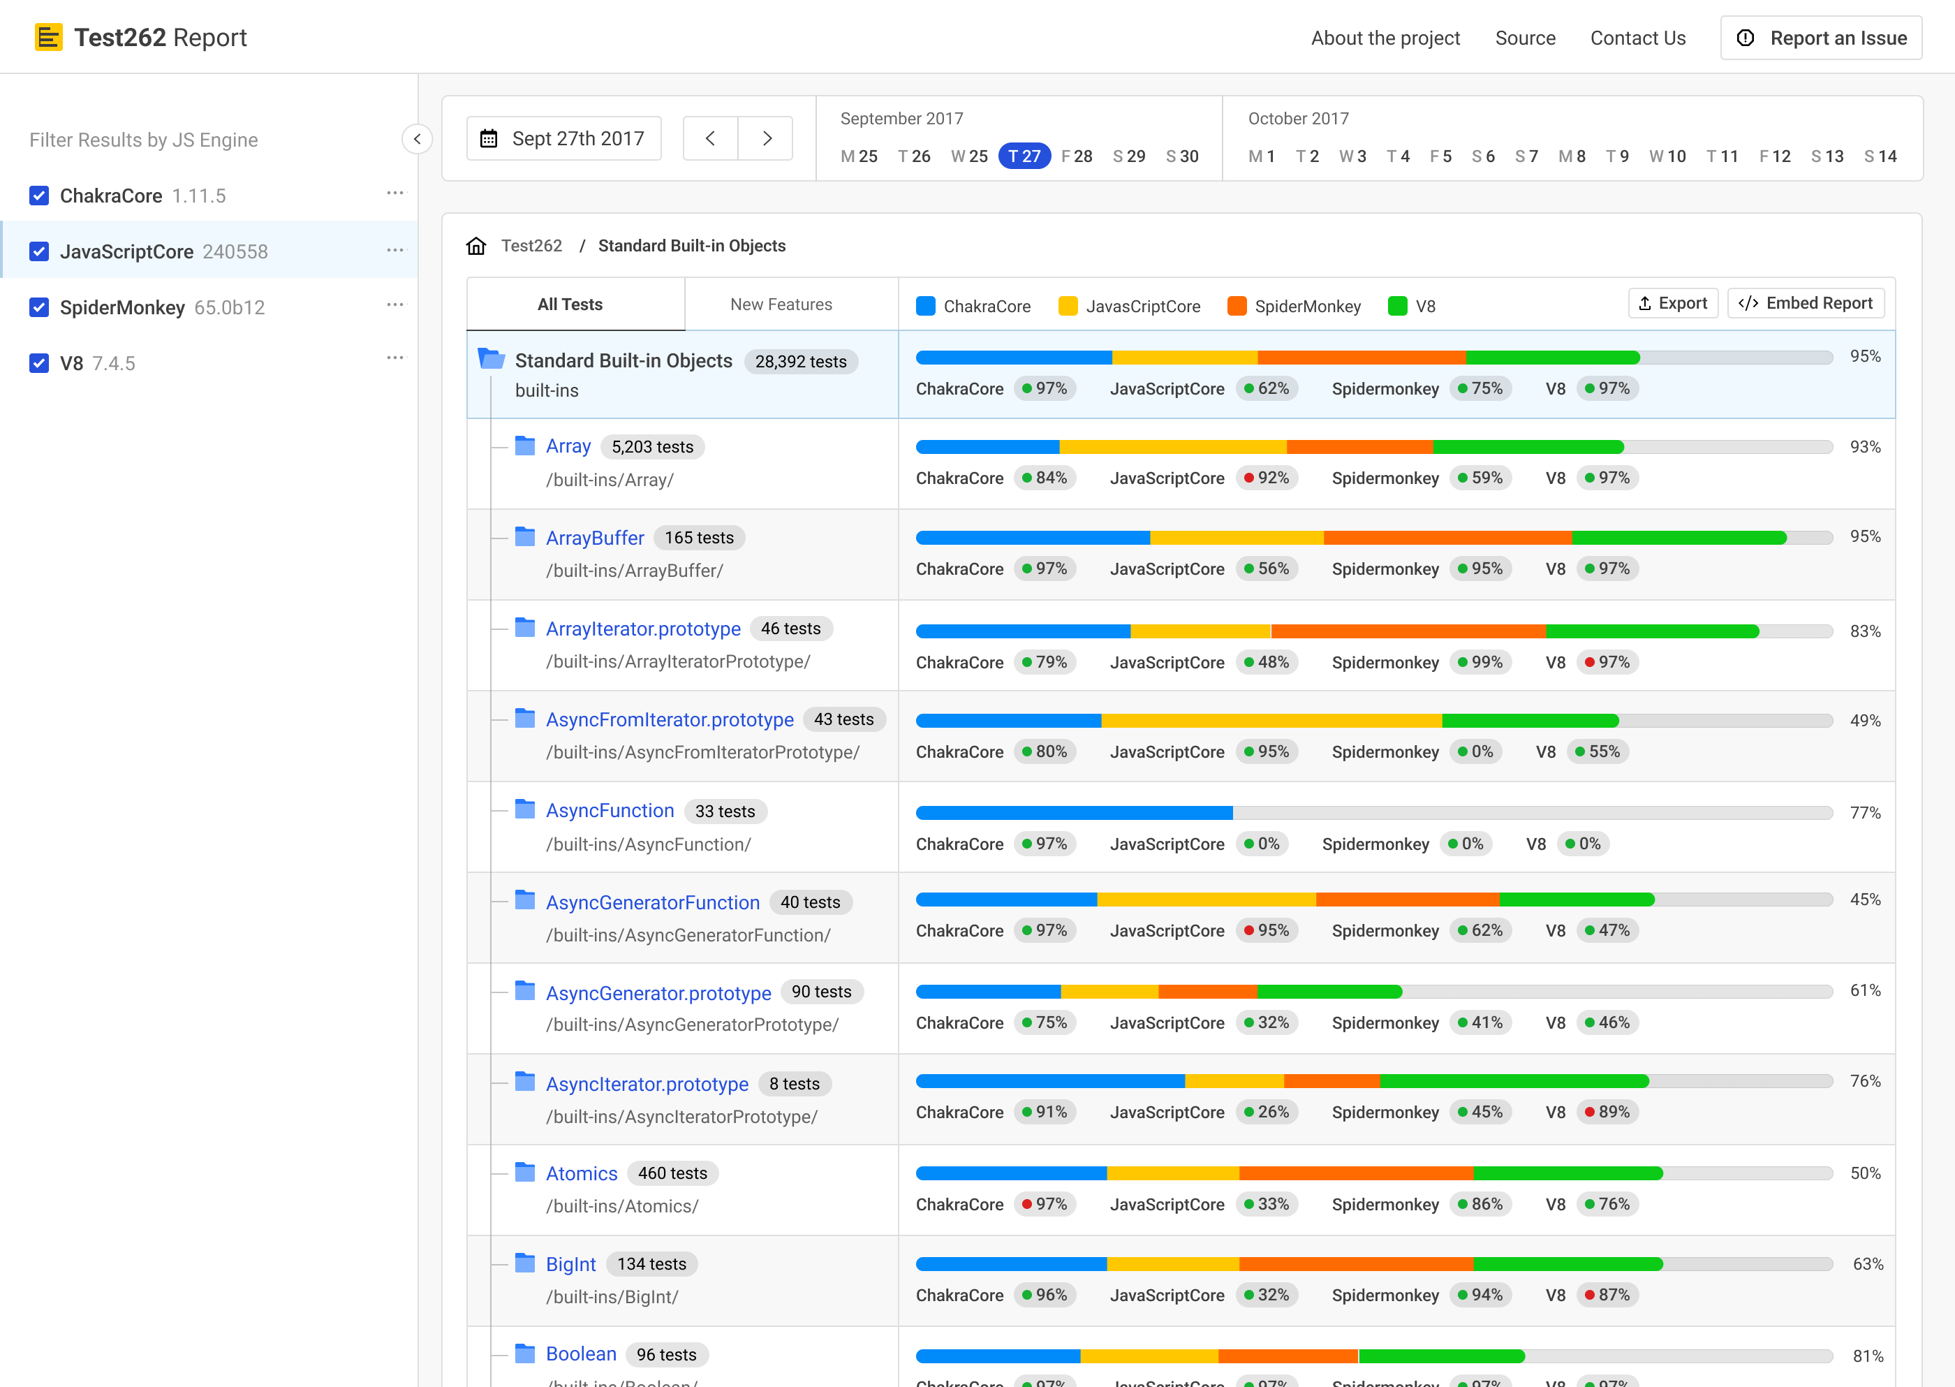Click the ChakraCore blue legend swatch
The image size is (1955, 1387).
tap(925, 306)
